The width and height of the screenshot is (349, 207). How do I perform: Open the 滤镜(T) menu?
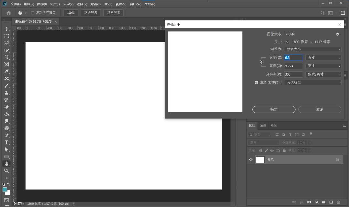coord(95,4)
